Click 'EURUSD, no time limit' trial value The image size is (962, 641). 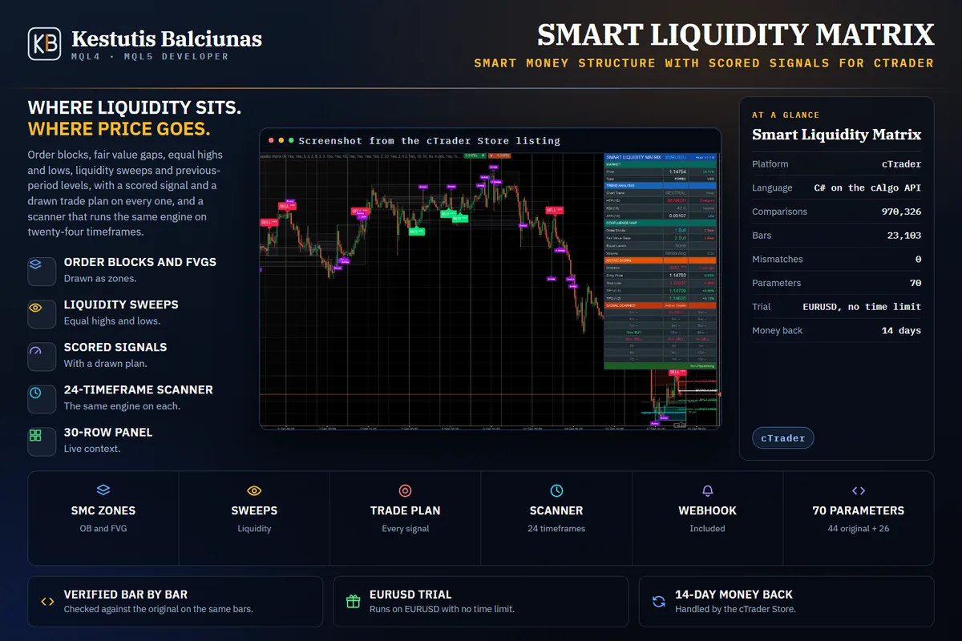tap(862, 307)
